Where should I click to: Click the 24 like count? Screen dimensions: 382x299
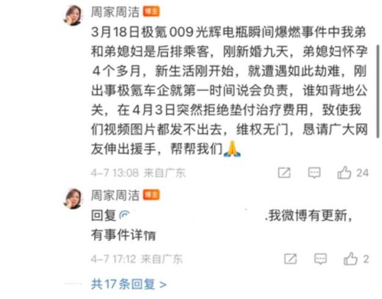[362, 173]
